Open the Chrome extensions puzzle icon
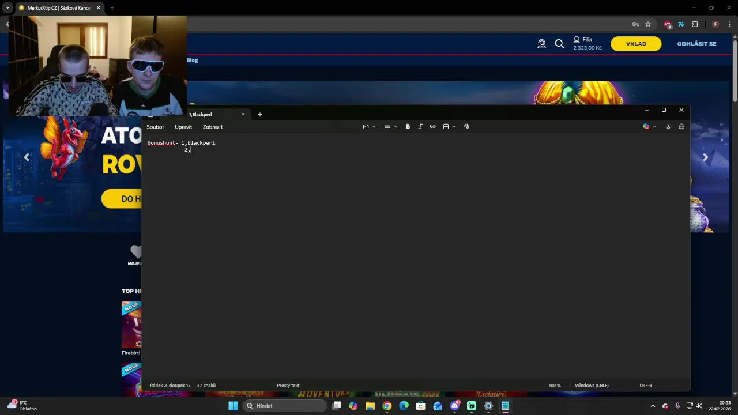This screenshot has width=738, height=415. (x=695, y=24)
